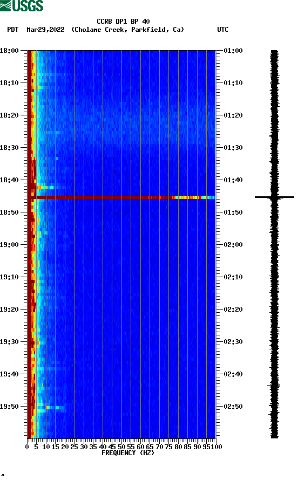This screenshot has height=481, width=298.
Task: Click the UTC timezone label
Action: (x=223, y=30)
